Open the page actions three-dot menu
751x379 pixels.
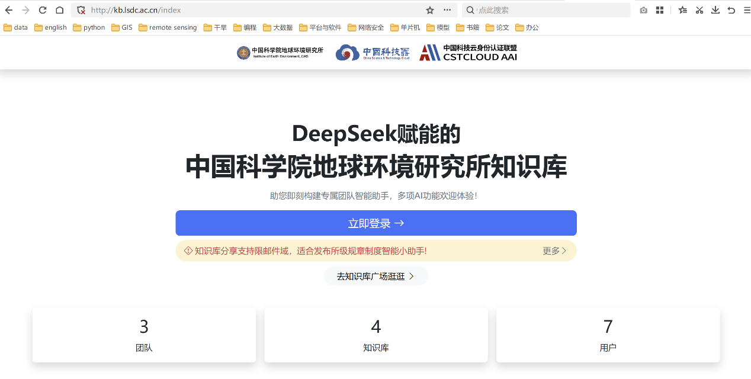click(x=447, y=10)
